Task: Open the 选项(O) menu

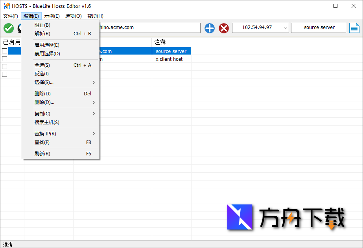Action: (x=73, y=16)
